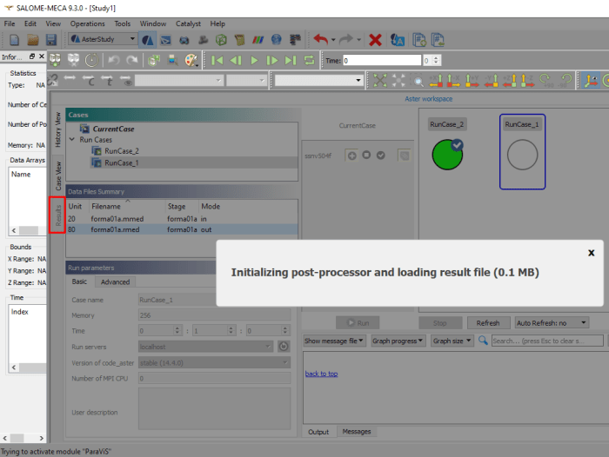Click the disconnect server icon
Viewport: 609px width, 457px height.
coord(73,60)
